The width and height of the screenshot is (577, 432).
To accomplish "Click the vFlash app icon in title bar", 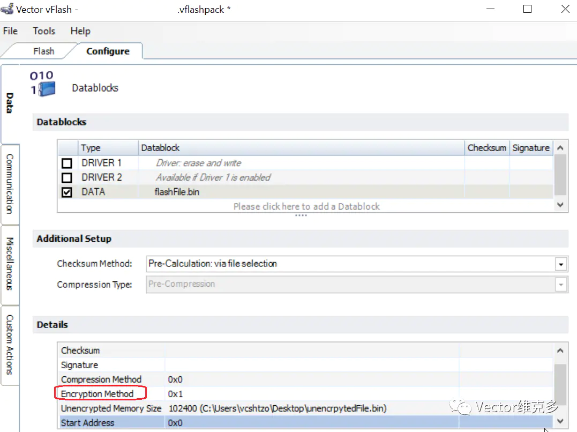I will pyautogui.click(x=8, y=9).
